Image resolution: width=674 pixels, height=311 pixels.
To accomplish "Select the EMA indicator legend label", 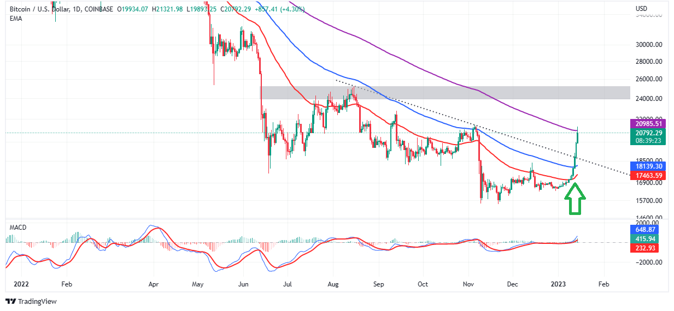I will click(x=16, y=17).
